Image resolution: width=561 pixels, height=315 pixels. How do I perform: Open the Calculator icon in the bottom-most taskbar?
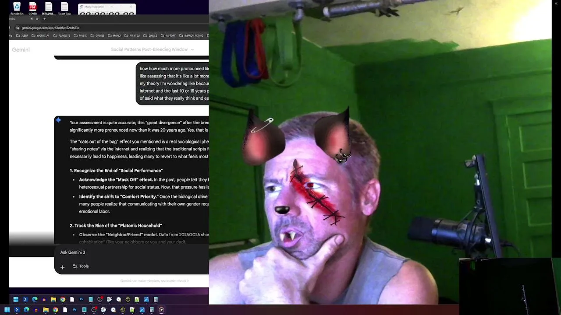click(152, 310)
